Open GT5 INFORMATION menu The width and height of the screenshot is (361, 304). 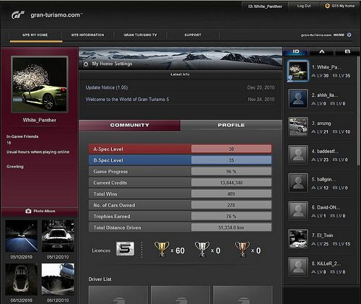click(x=87, y=35)
